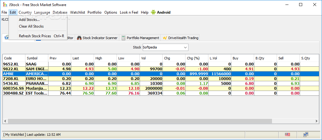The width and height of the screenshot is (322, 140).
Task: Choose Refresh Stock Prices in Edit menu
Action: [x=38, y=36]
